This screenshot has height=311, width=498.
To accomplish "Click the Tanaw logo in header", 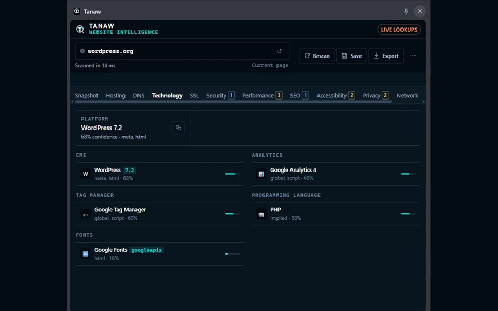I will [80, 29].
